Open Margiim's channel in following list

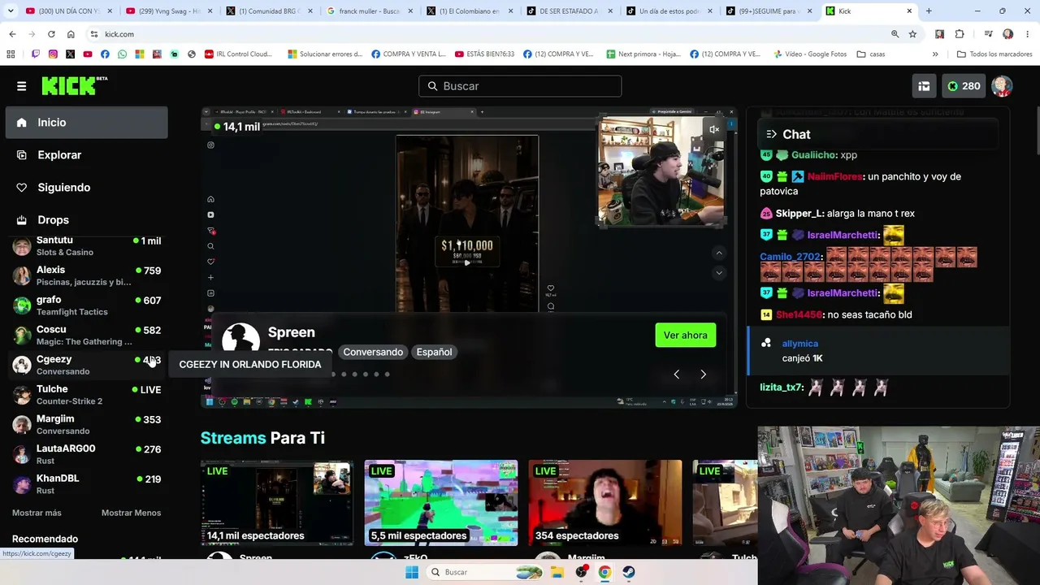87,425
